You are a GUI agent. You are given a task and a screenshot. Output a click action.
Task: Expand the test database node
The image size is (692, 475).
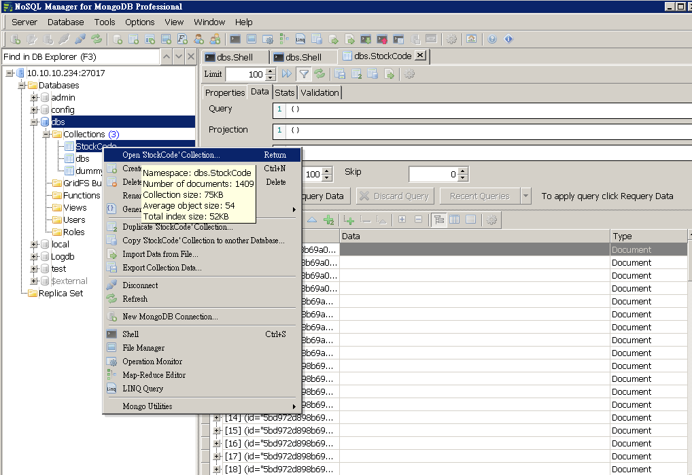(x=34, y=268)
